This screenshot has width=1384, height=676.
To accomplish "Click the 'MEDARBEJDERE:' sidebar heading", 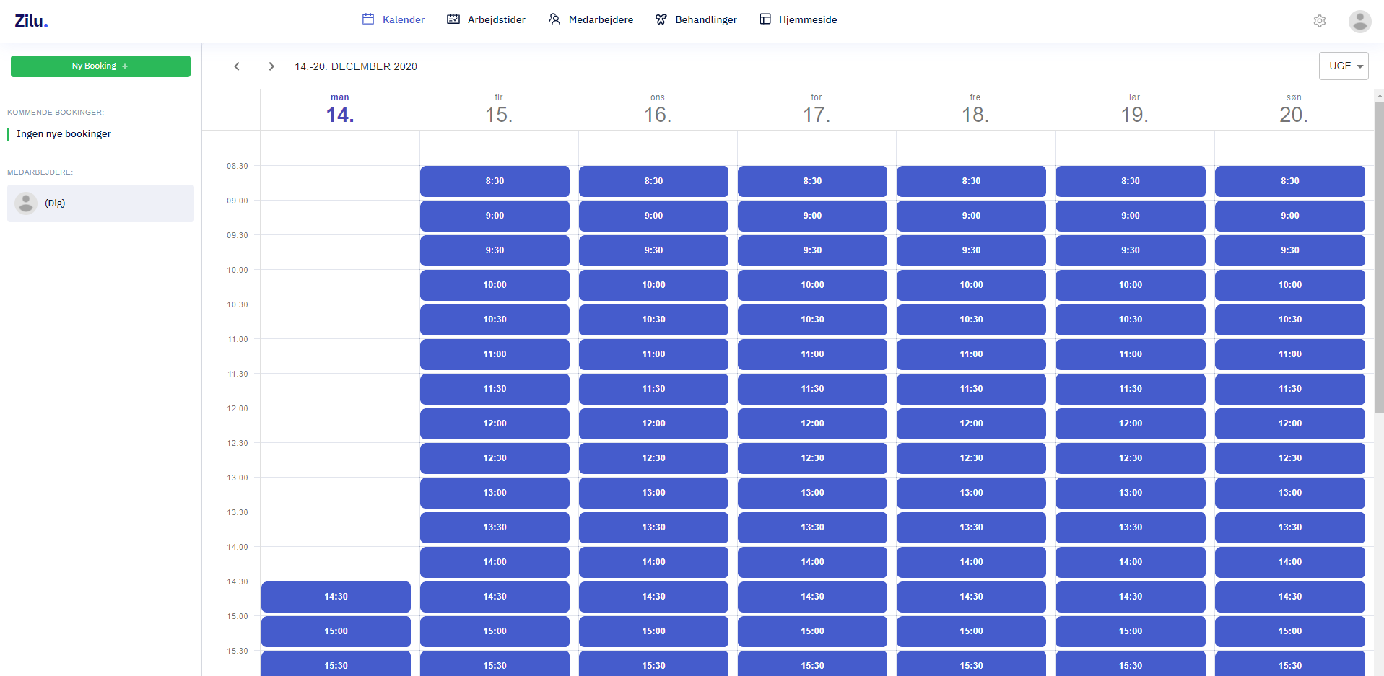I will [x=40, y=172].
